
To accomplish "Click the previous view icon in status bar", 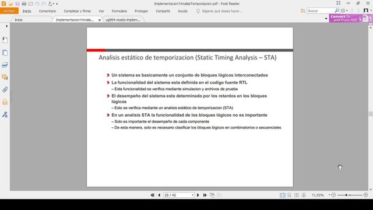I will (212, 195).
